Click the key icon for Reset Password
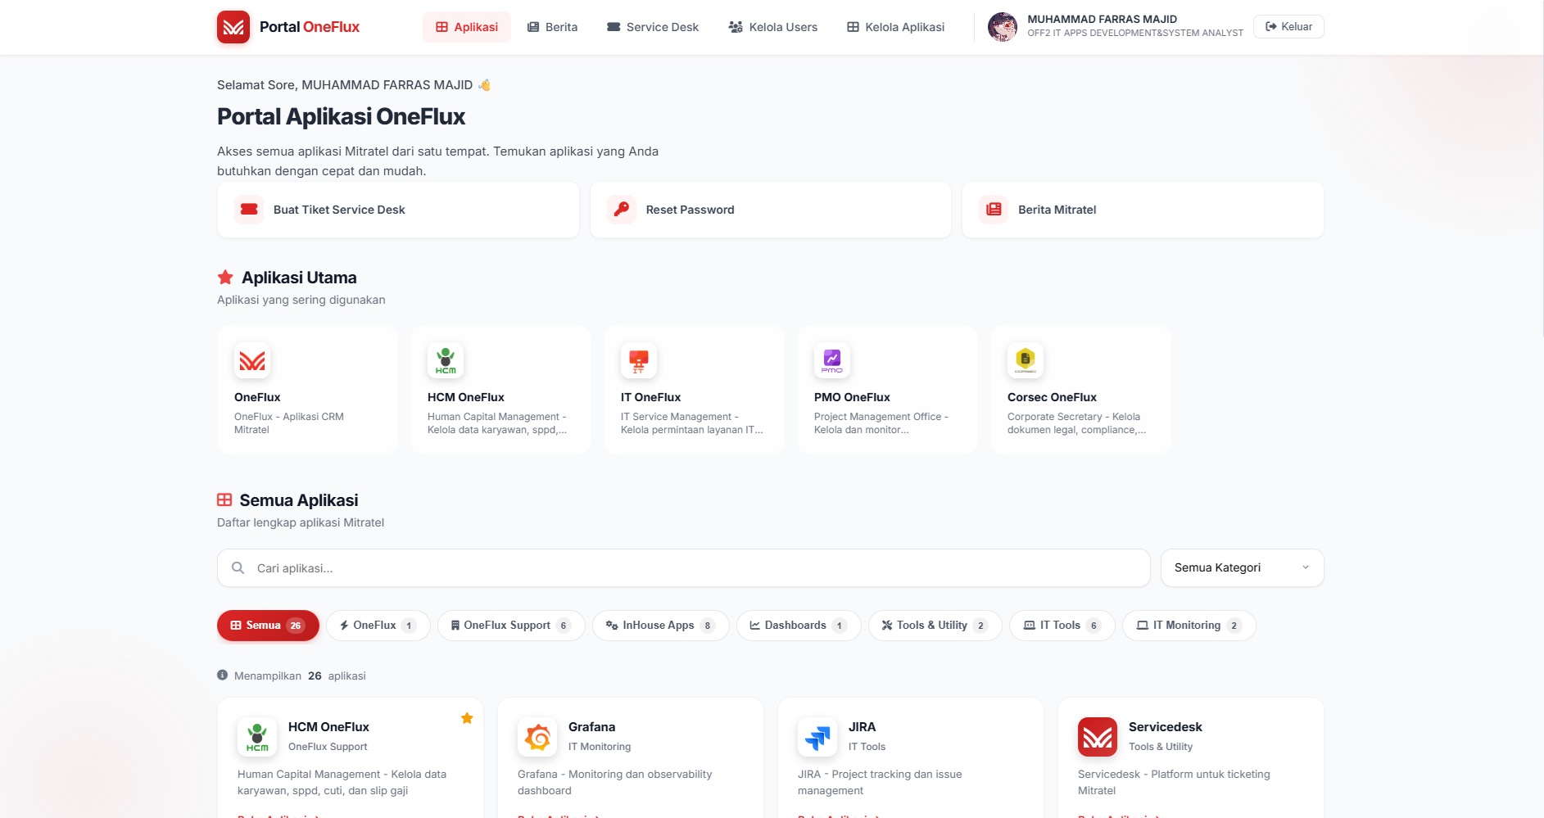Viewport: 1544px width, 818px height. [x=622, y=210]
